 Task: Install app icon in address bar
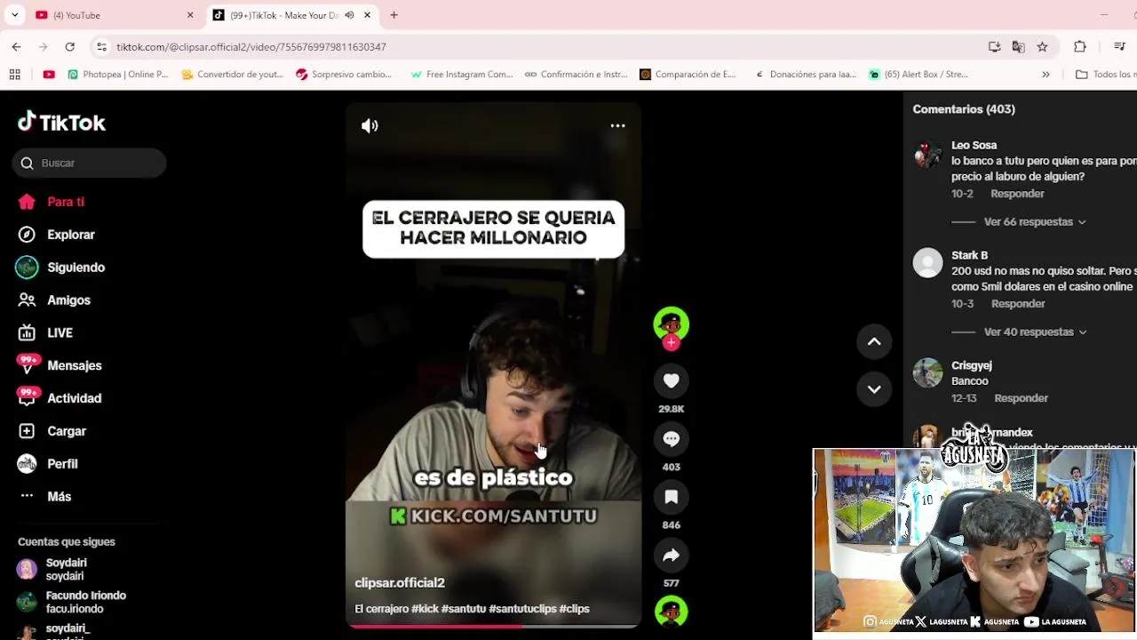click(994, 46)
